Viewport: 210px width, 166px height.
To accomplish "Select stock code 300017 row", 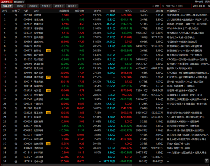I will 105,82.
